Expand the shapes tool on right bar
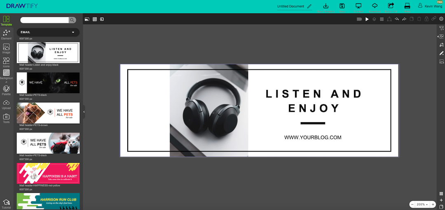The height and width of the screenshot is (210, 445). (x=441, y=36)
